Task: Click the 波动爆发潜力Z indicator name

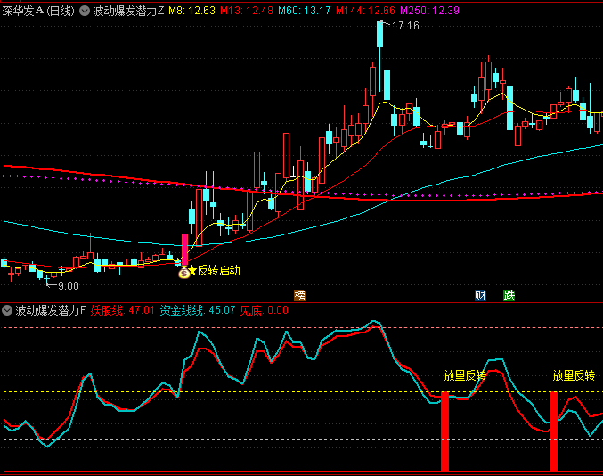Action: 128,11
